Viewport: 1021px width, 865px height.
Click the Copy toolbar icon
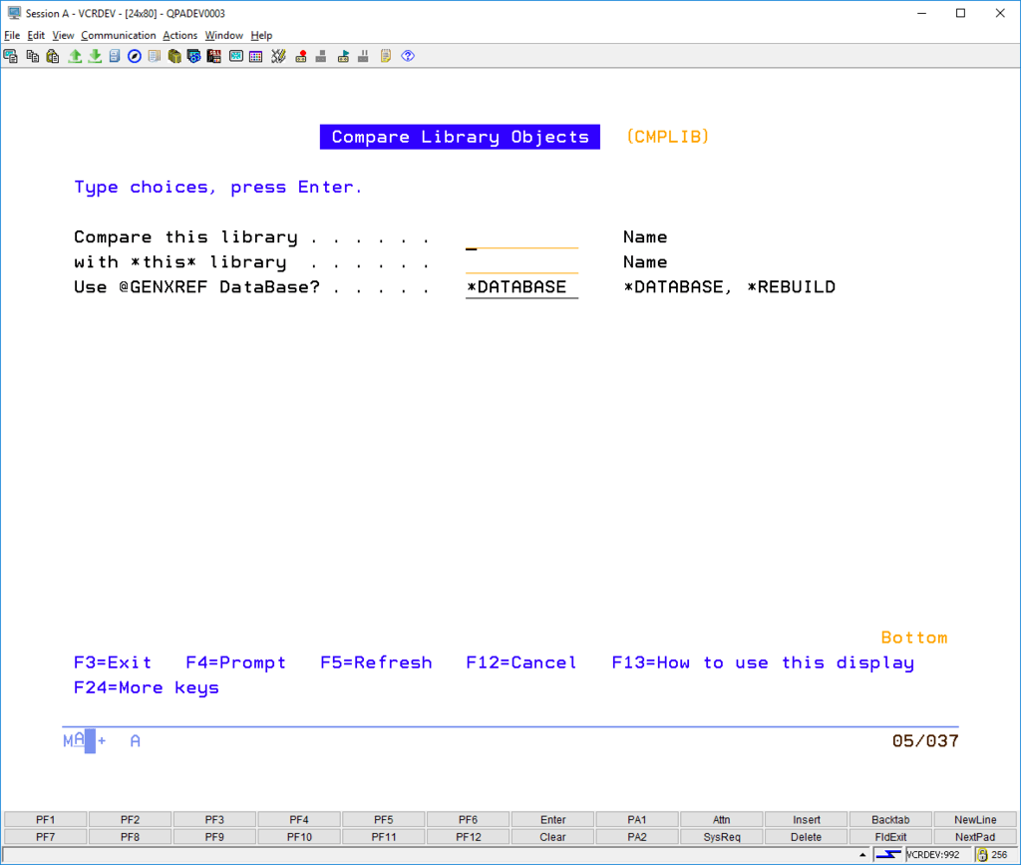(x=33, y=56)
